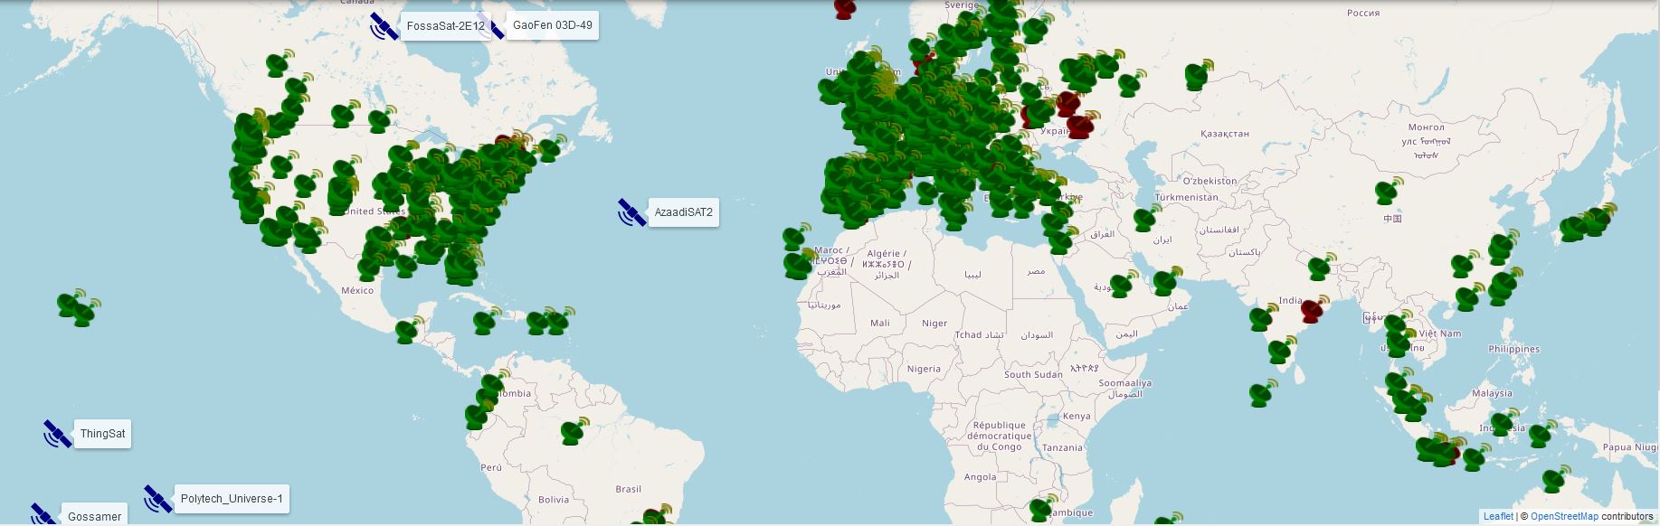Click the ground station marker in Oman
Screen dimensions: 1660x526
click(x=1165, y=281)
